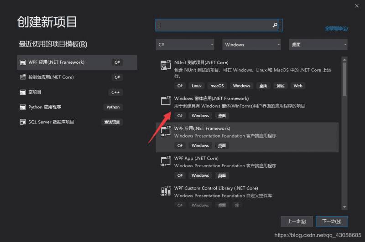Click the Python tag beside Python 应用程序
365x242 pixels.
[x=113, y=107]
